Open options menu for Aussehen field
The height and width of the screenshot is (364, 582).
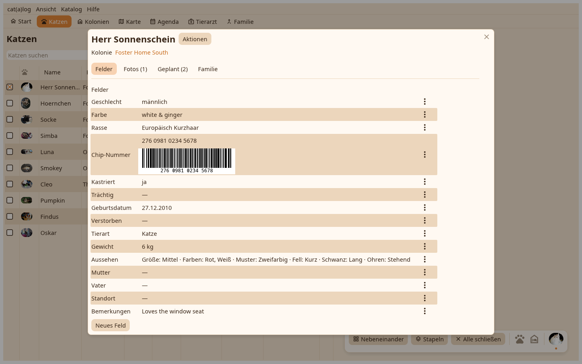pos(425,259)
